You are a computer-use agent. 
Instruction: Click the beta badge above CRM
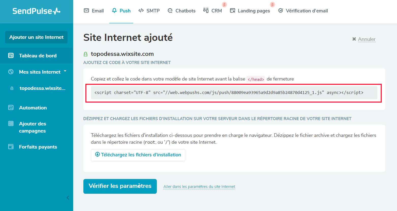click(x=224, y=5)
